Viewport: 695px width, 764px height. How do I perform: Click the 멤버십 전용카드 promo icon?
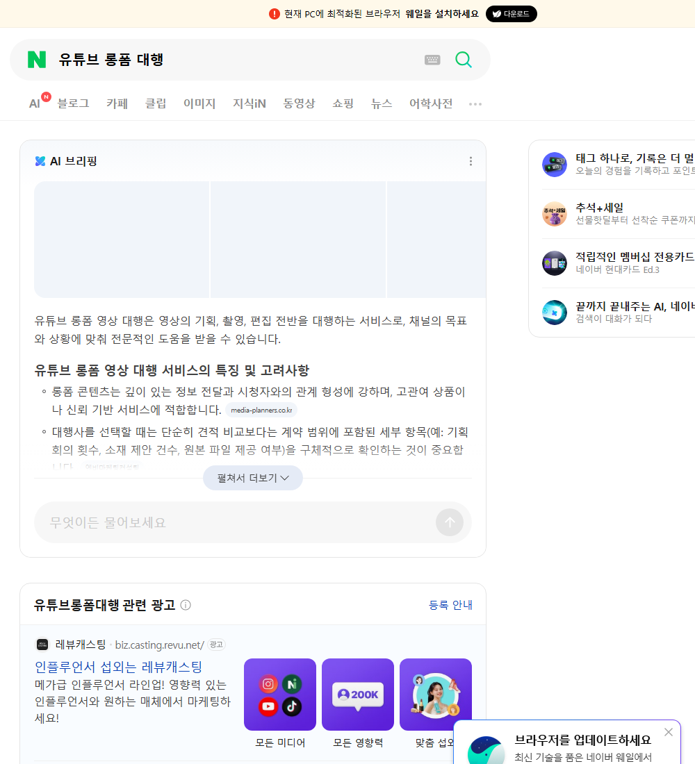pos(555,263)
